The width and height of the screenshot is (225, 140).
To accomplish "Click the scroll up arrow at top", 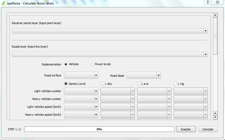I will (x=215, y=15).
